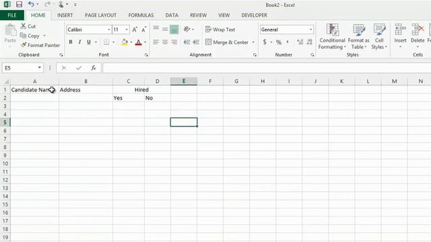Screen dimensions: 431x242
Task: Apply middle vertical alignment
Action: point(165,29)
